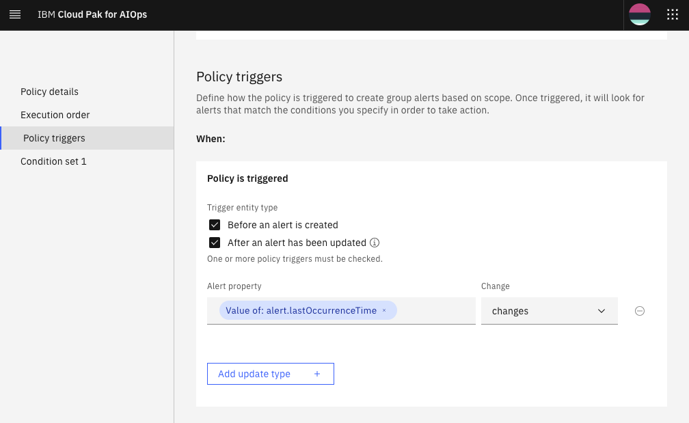Click IBM Cloud Pak for AIOps title

pos(92,14)
